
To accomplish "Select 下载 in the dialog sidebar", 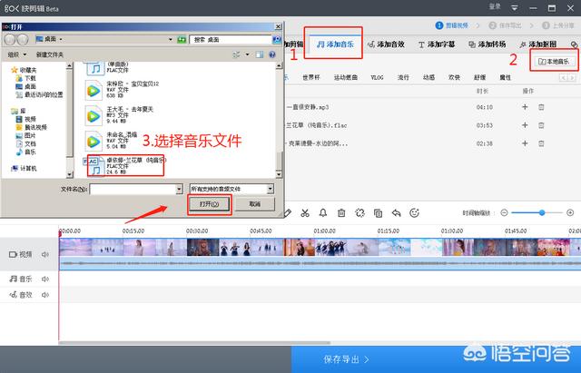I will (x=26, y=78).
